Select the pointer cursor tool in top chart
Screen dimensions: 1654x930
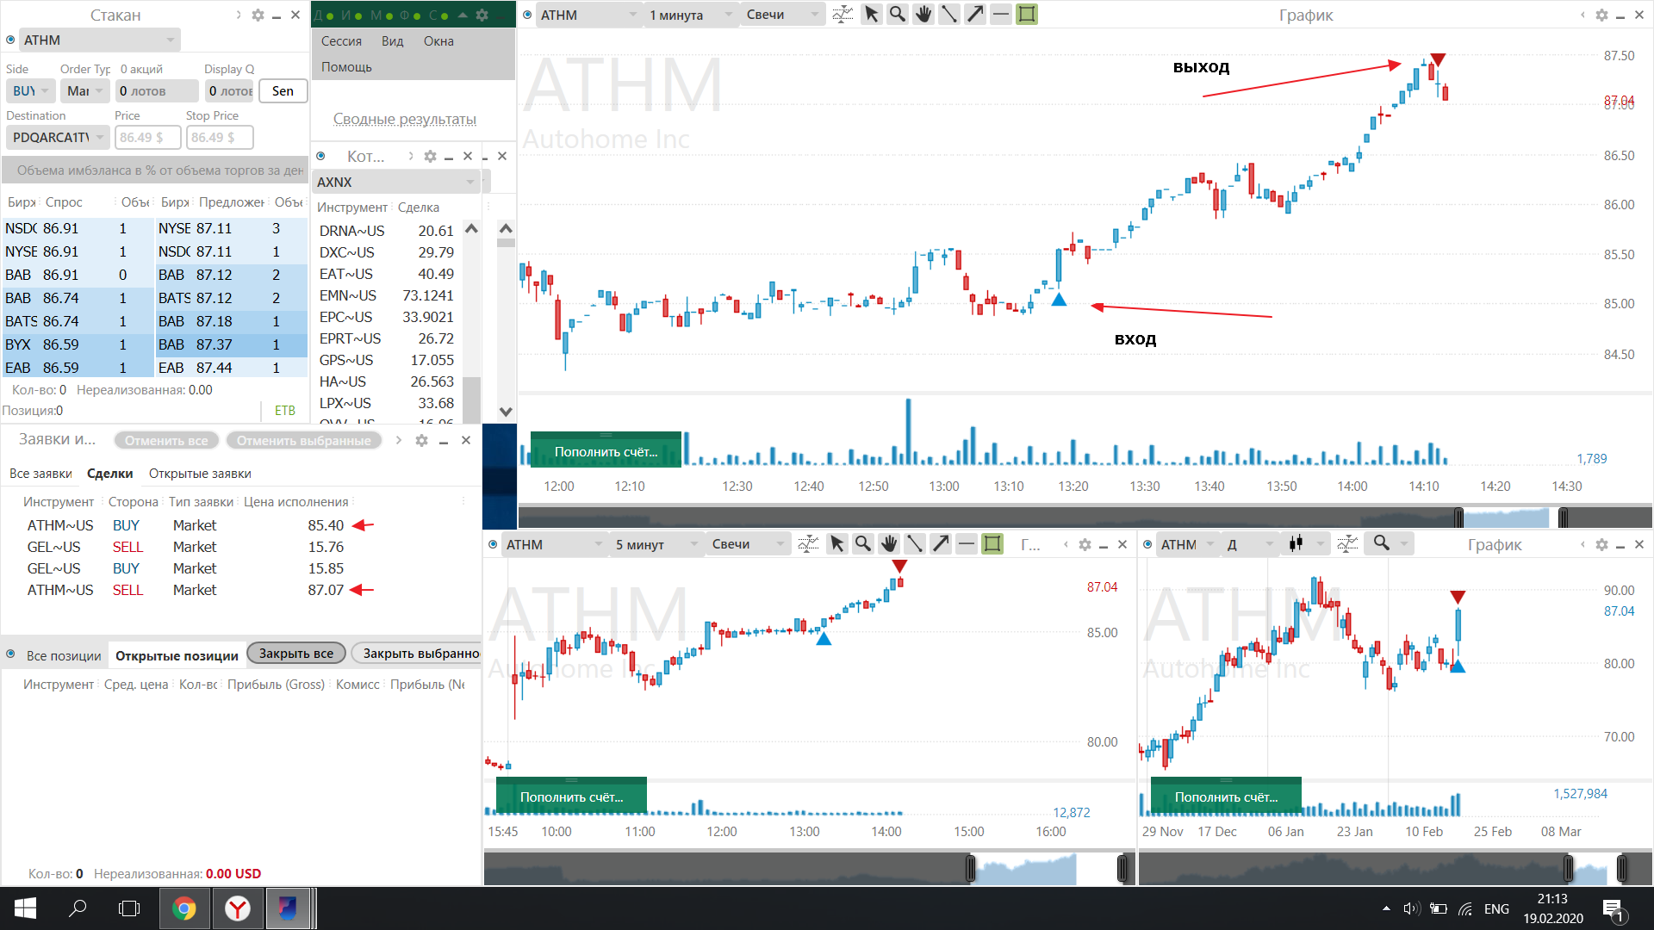point(871,15)
